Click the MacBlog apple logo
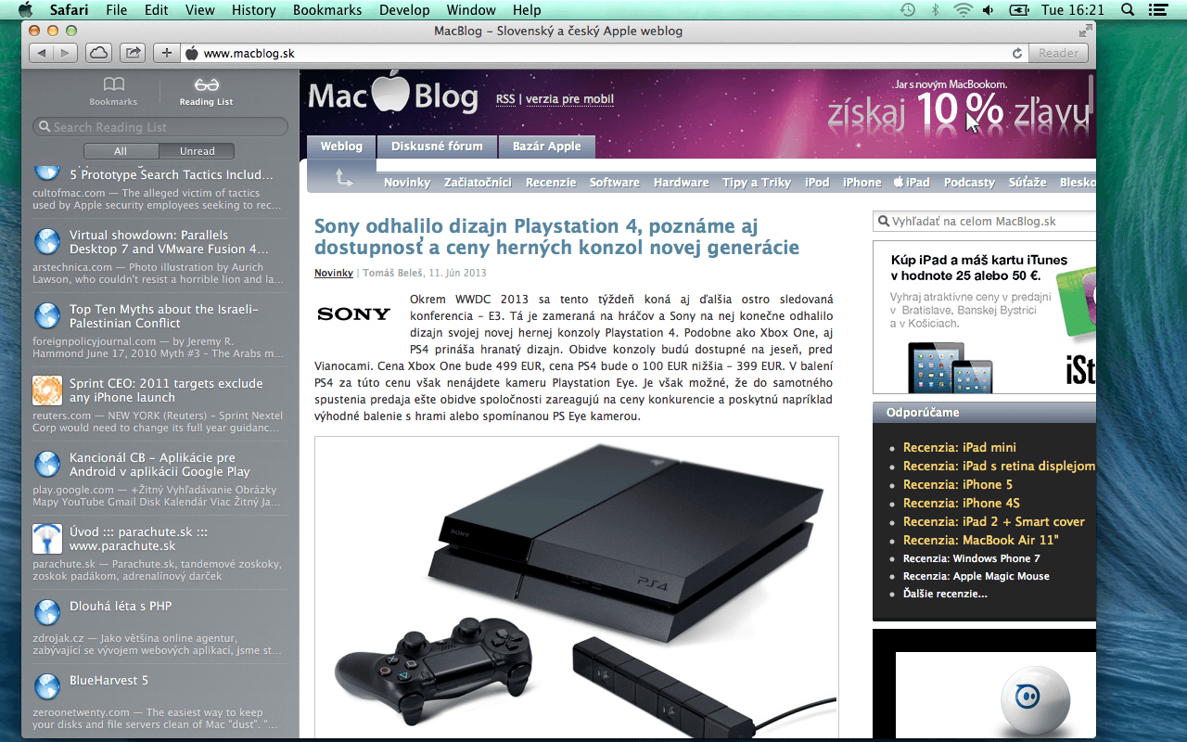1187x742 pixels. click(x=392, y=93)
